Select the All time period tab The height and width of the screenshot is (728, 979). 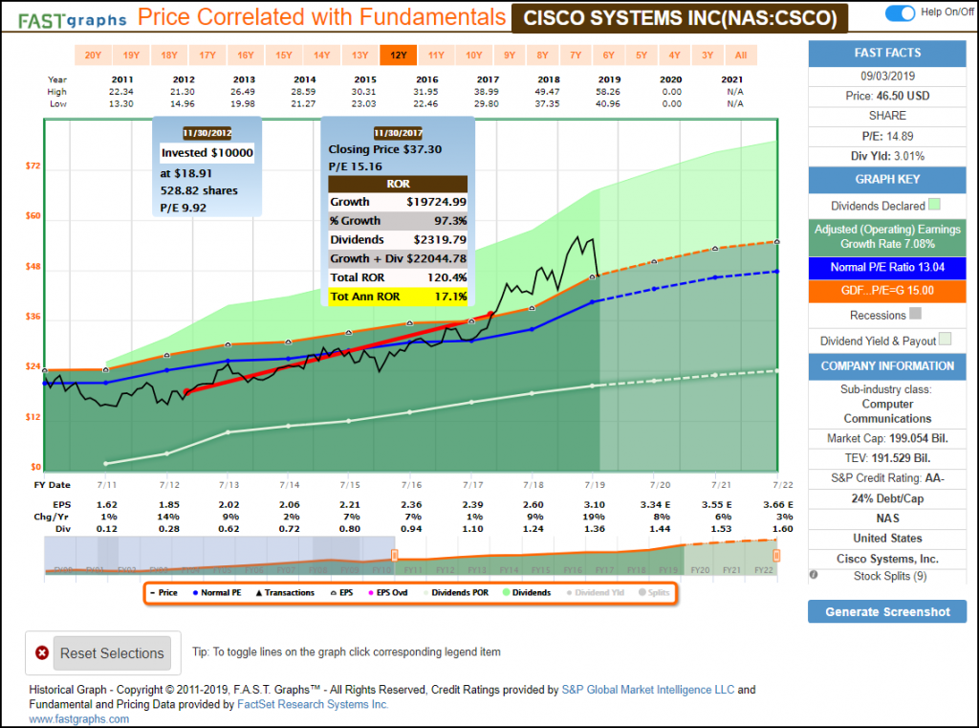coord(741,55)
